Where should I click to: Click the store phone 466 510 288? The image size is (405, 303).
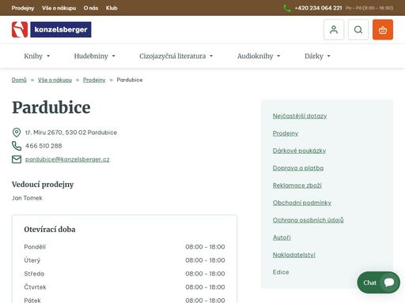[x=44, y=146]
